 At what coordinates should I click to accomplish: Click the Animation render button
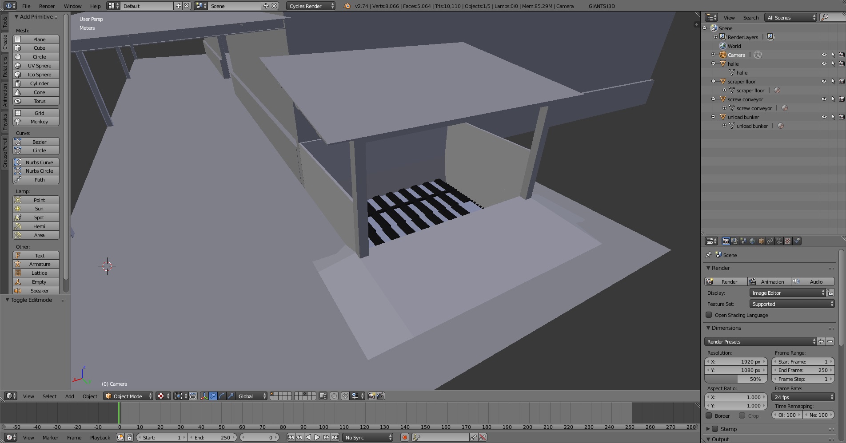pyautogui.click(x=769, y=281)
